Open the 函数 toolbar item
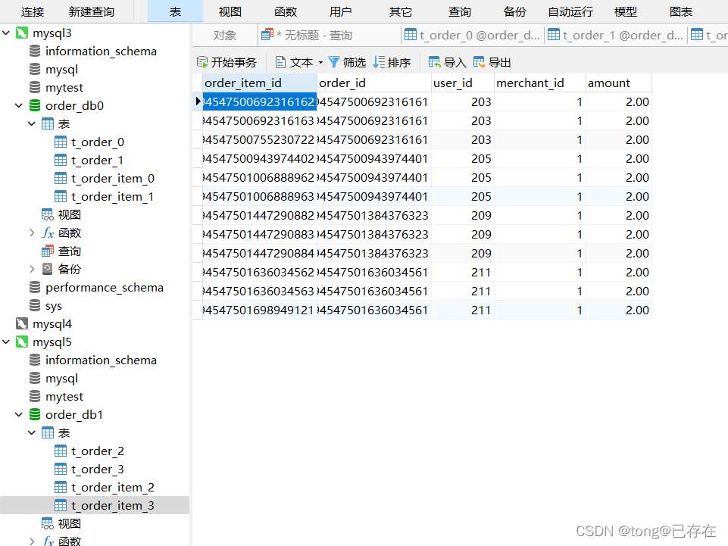 (x=285, y=11)
